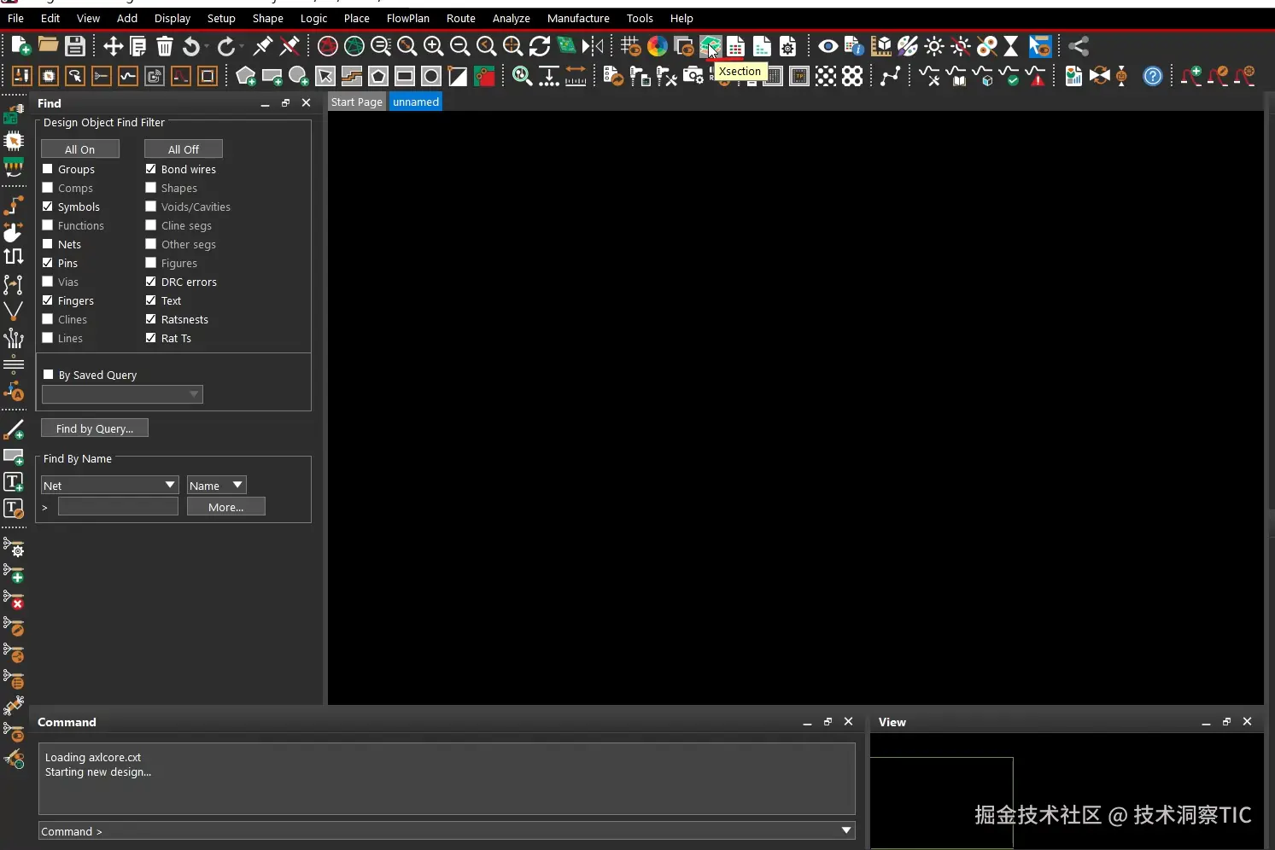The height and width of the screenshot is (850, 1275).
Task: Open the Net object type dropdown
Action: tap(110, 485)
